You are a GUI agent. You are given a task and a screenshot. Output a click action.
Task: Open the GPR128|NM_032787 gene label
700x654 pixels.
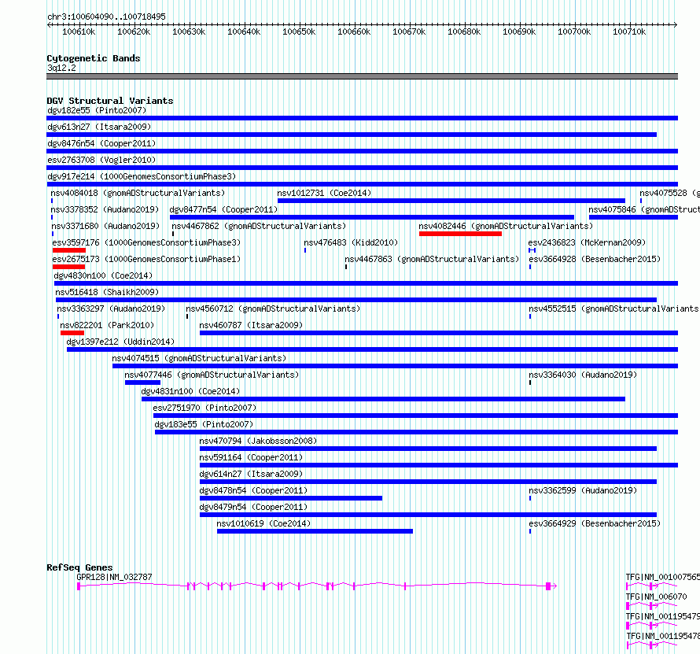click(114, 577)
